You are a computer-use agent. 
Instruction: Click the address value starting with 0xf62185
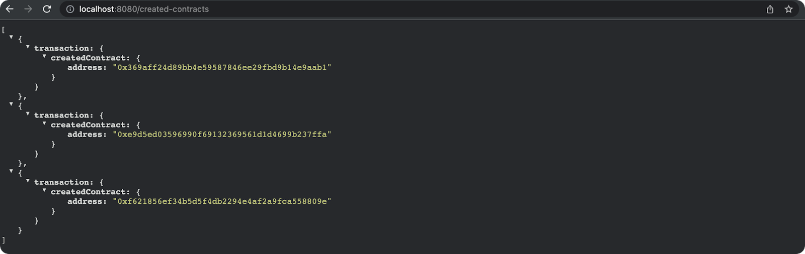click(222, 201)
